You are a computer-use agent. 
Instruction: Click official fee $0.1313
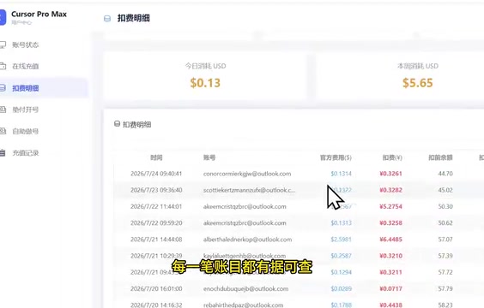pos(341,222)
